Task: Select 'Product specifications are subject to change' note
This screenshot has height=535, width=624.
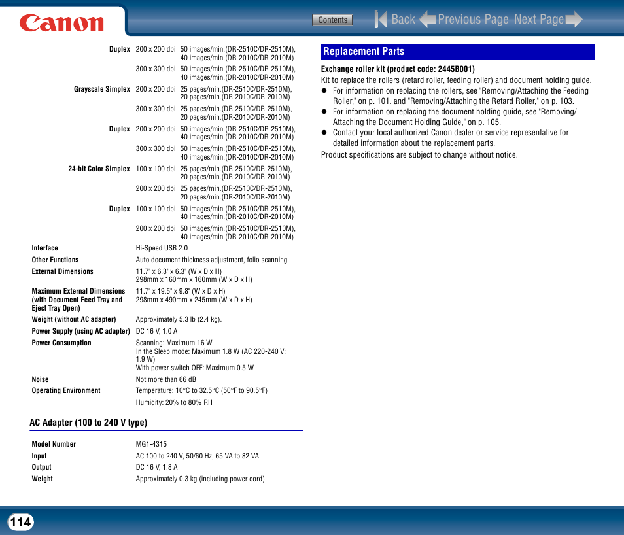Action: click(419, 155)
